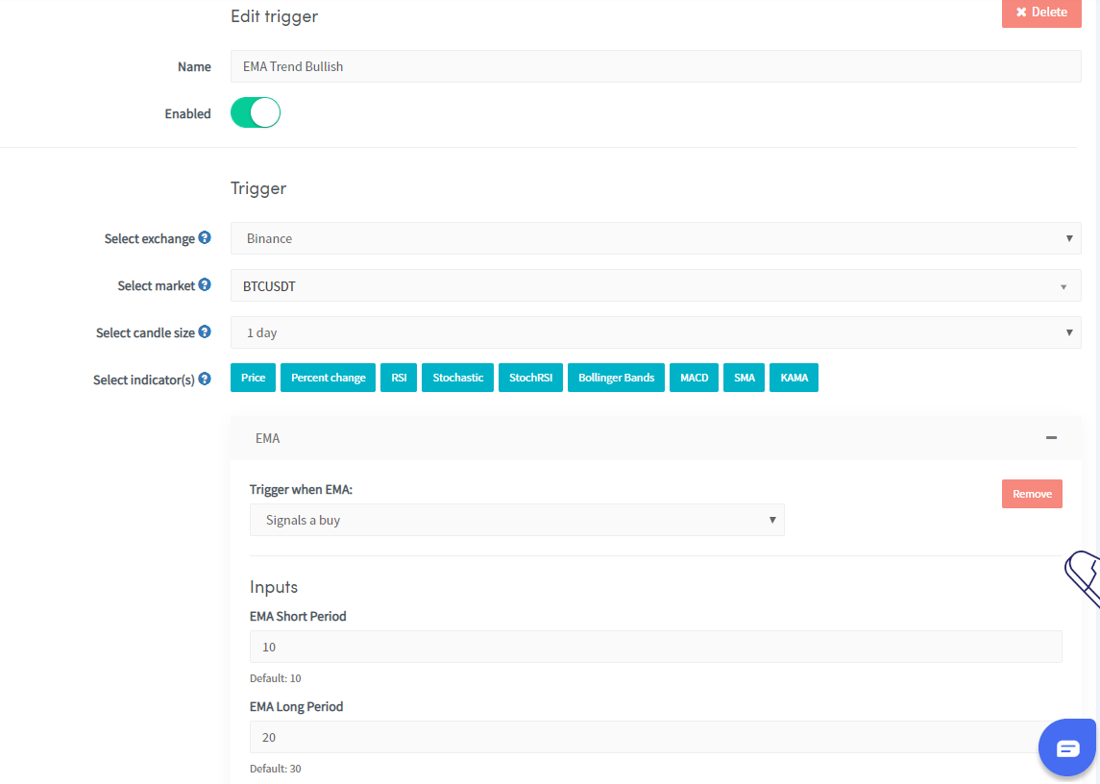The height and width of the screenshot is (784, 1100).
Task: Add the Stochastic indicator
Action: pyautogui.click(x=457, y=378)
